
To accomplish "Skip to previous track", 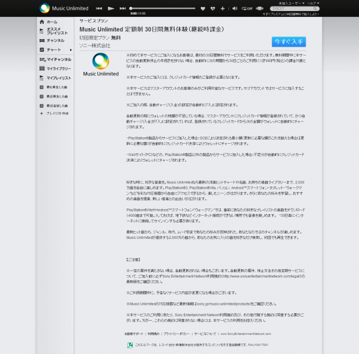I will pyautogui.click(x=99, y=9).
